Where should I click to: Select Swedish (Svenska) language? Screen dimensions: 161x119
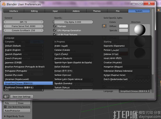click(x=78, y=84)
